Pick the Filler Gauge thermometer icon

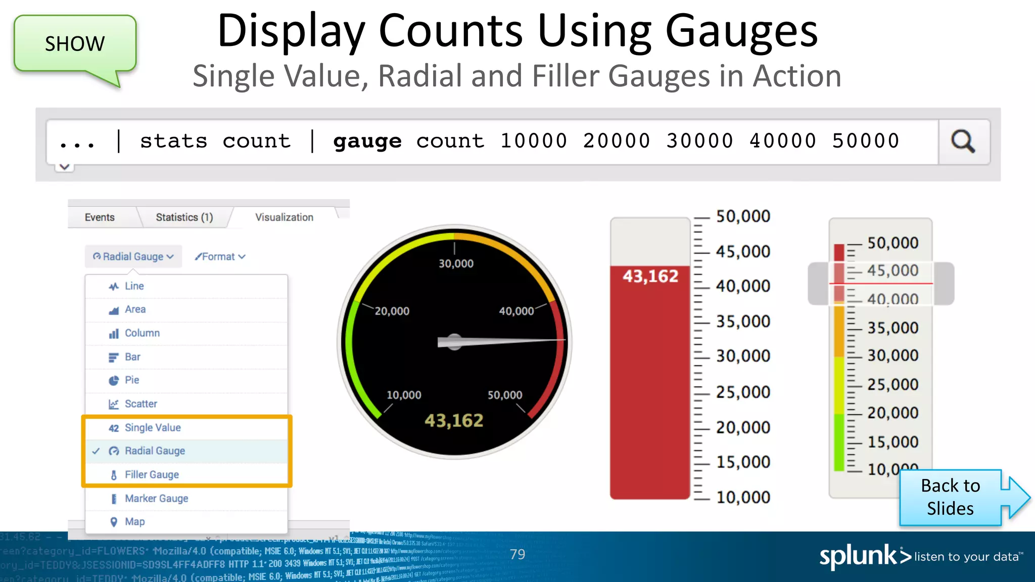[114, 475]
